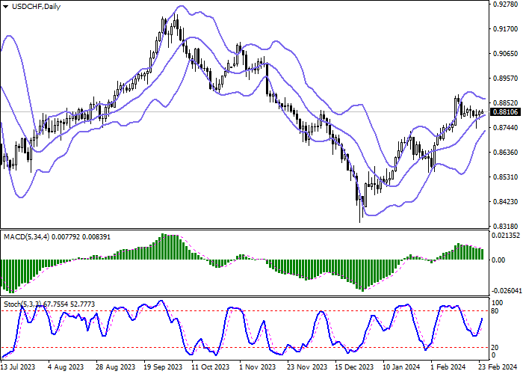Screen dimensions: 523x374
Task: Select the USDCHF,Daily chart title
Action: pyautogui.click(x=36, y=6)
